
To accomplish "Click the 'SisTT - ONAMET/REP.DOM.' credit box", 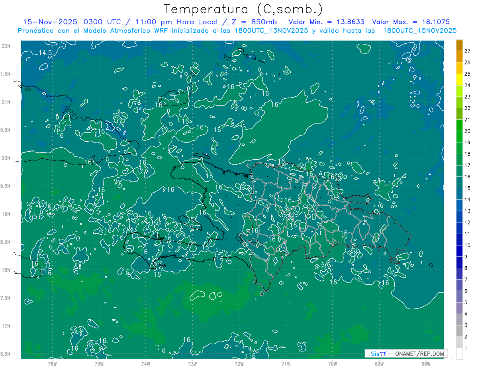I will [406, 353].
